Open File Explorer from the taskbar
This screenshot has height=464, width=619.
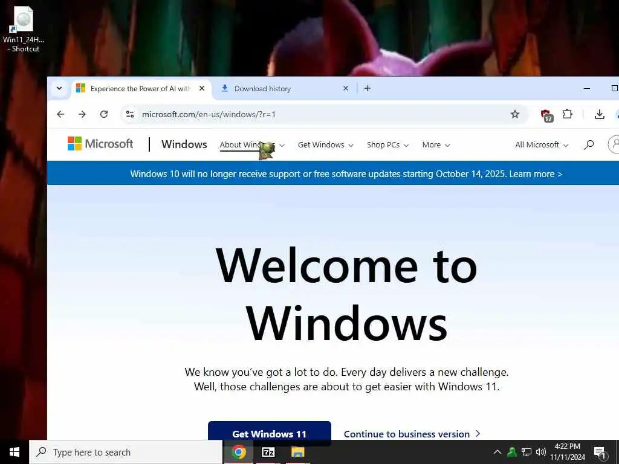297,452
